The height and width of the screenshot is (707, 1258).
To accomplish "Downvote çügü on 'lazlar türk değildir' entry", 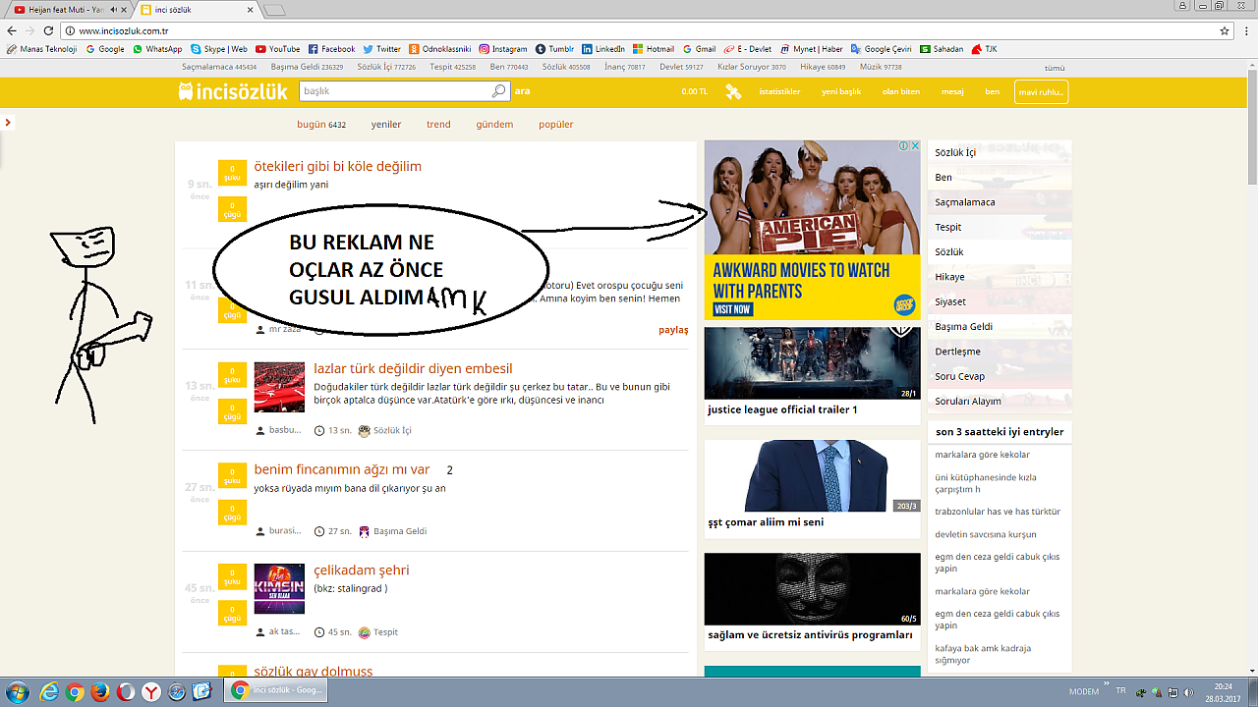I will tap(232, 411).
